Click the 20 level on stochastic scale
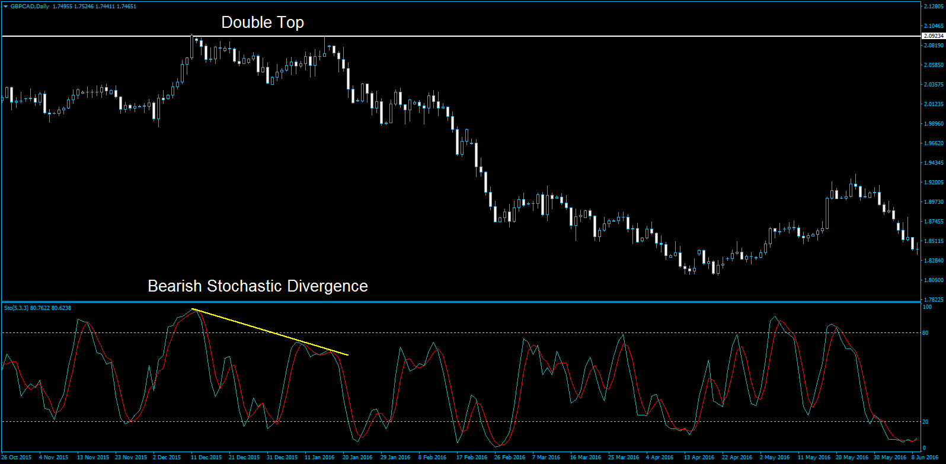946x464 pixels. click(x=925, y=422)
